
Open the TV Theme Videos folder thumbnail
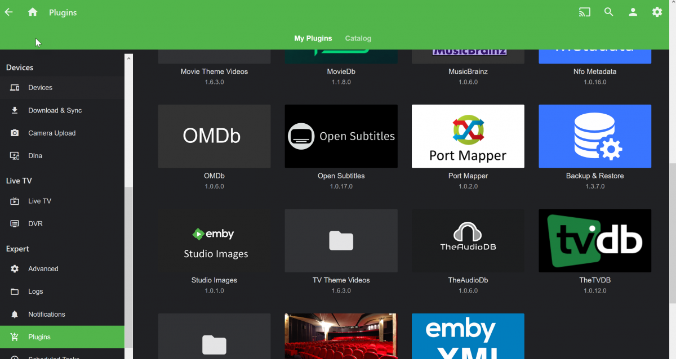coord(341,241)
